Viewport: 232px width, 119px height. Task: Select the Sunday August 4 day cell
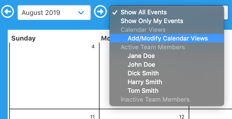pyautogui.click(x=54, y=77)
